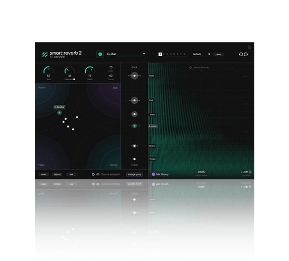
Task: Select state slot 8
Action: pos(184,54)
